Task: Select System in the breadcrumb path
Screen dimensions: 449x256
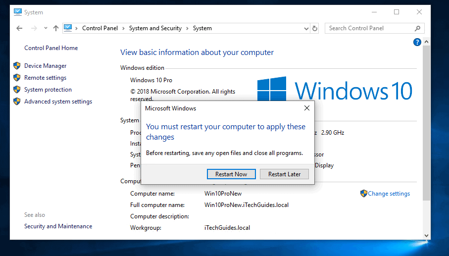Action: pyautogui.click(x=202, y=28)
